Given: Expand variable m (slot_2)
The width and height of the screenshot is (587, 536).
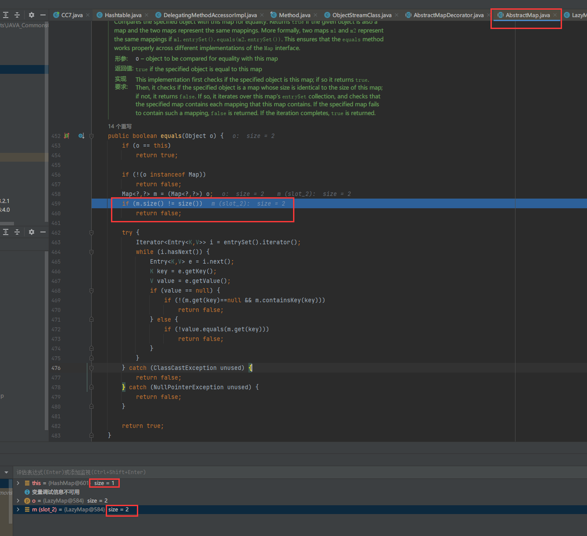Looking at the screenshot, I should (x=18, y=510).
